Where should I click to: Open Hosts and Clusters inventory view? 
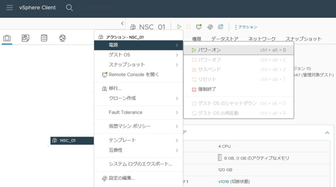(x=7, y=38)
